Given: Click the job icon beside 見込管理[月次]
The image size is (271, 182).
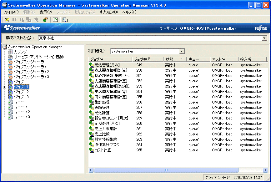Looking at the screenshot, I should [92, 65].
